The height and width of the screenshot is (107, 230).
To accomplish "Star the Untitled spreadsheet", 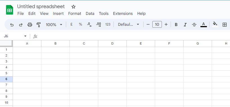I will coord(73,7).
